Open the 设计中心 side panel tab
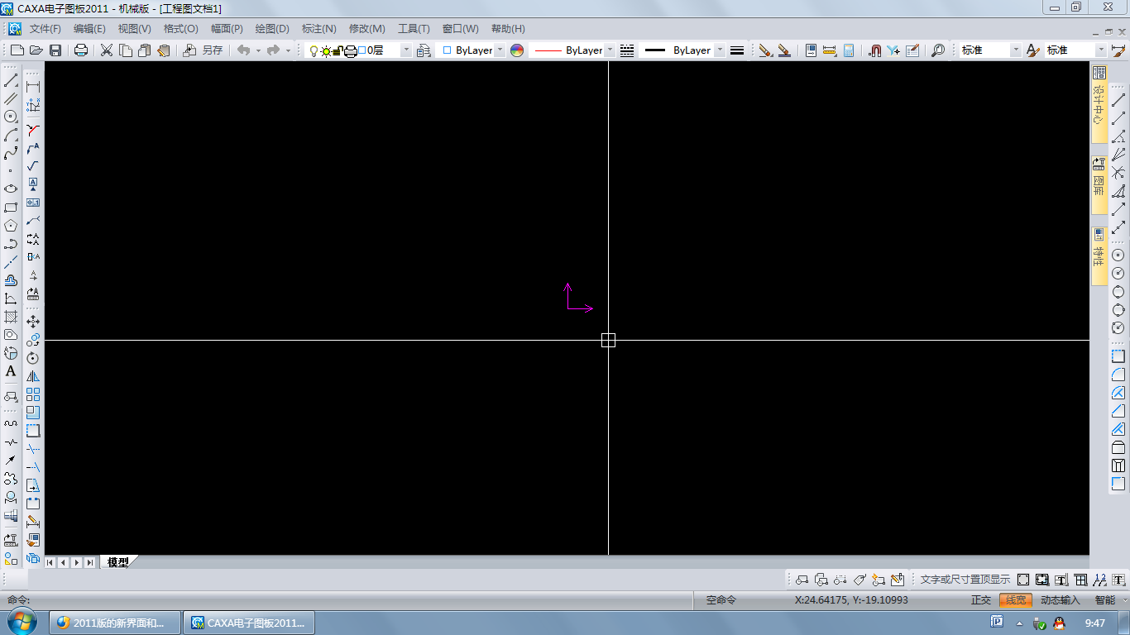The image size is (1130, 635). (1099, 105)
